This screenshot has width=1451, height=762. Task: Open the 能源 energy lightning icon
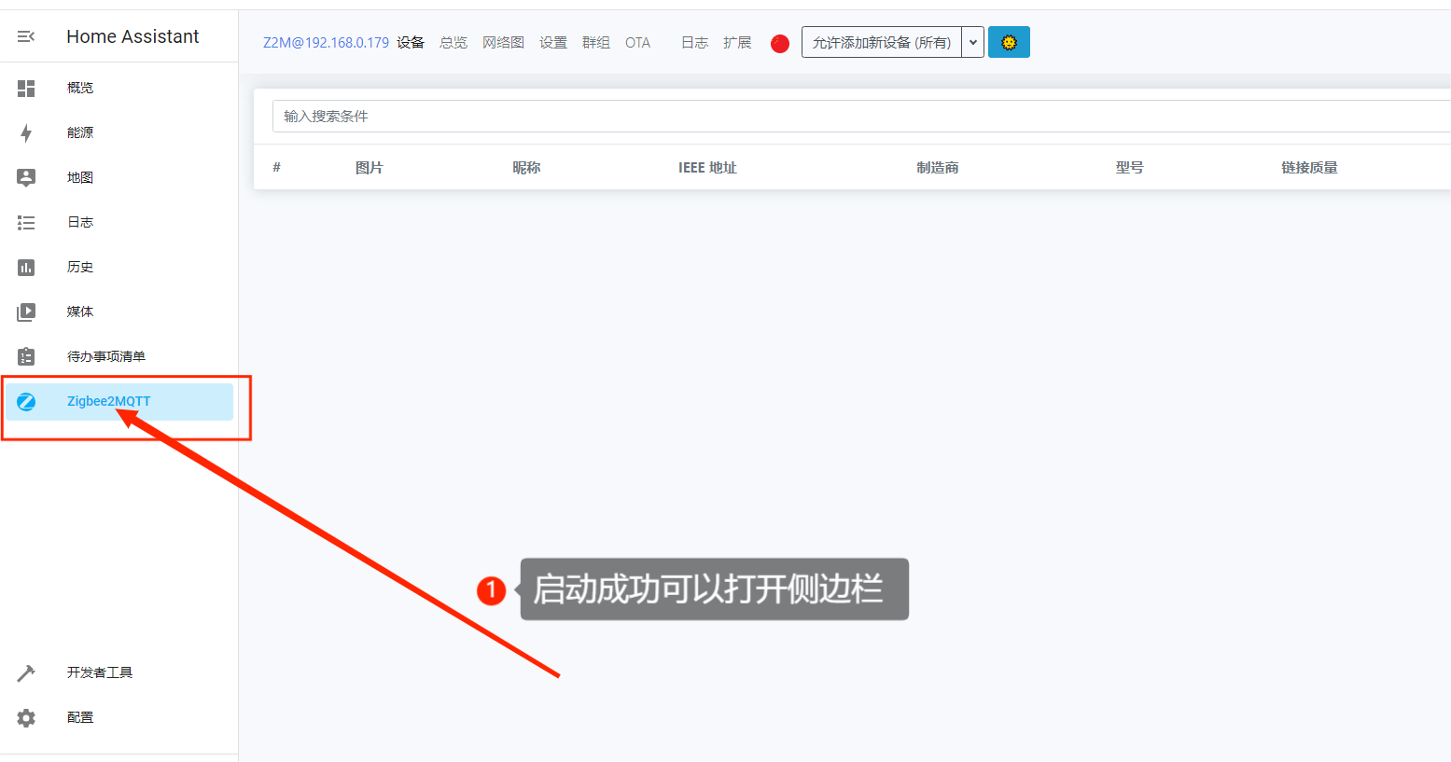click(26, 132)
